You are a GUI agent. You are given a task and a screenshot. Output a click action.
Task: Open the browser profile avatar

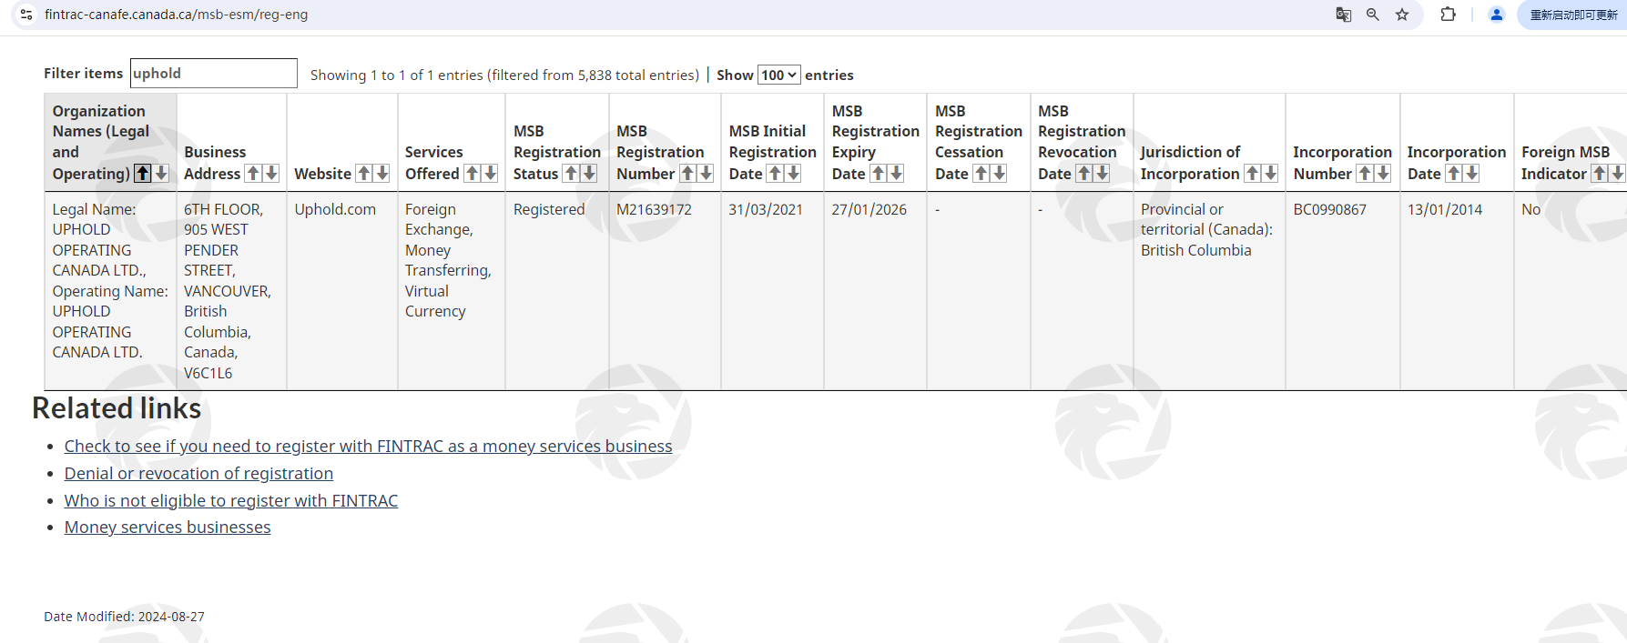[1496, 15]
